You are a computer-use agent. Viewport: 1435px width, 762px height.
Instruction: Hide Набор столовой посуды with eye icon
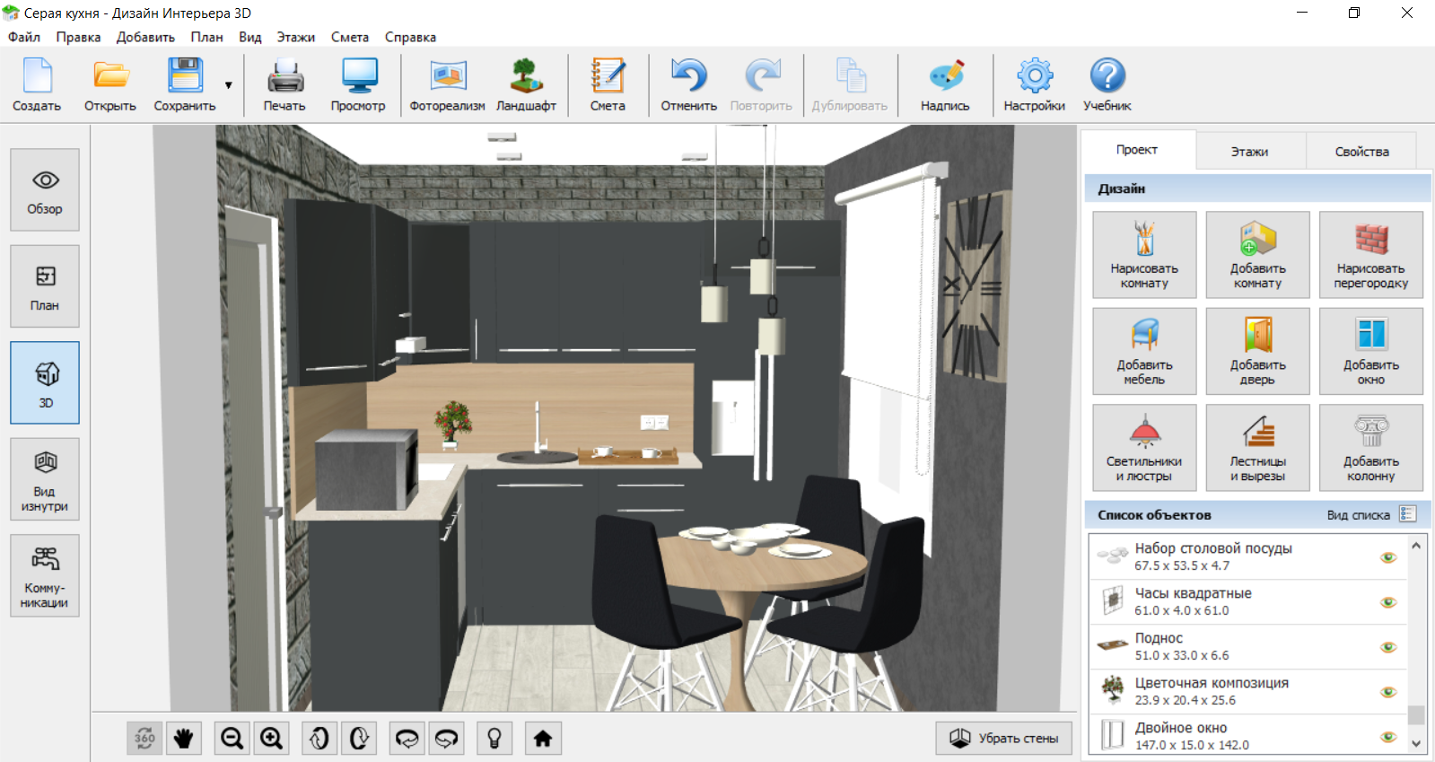(x=1388, y=557)
